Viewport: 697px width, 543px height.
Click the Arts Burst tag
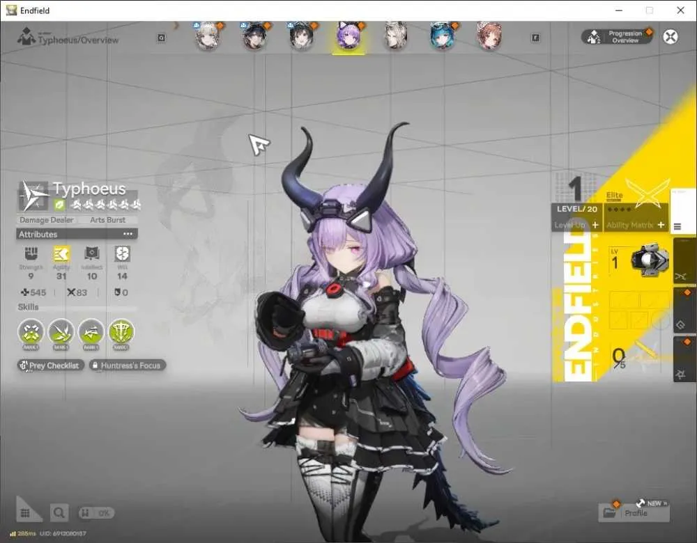pyautogui.click(x=107, y=220)
